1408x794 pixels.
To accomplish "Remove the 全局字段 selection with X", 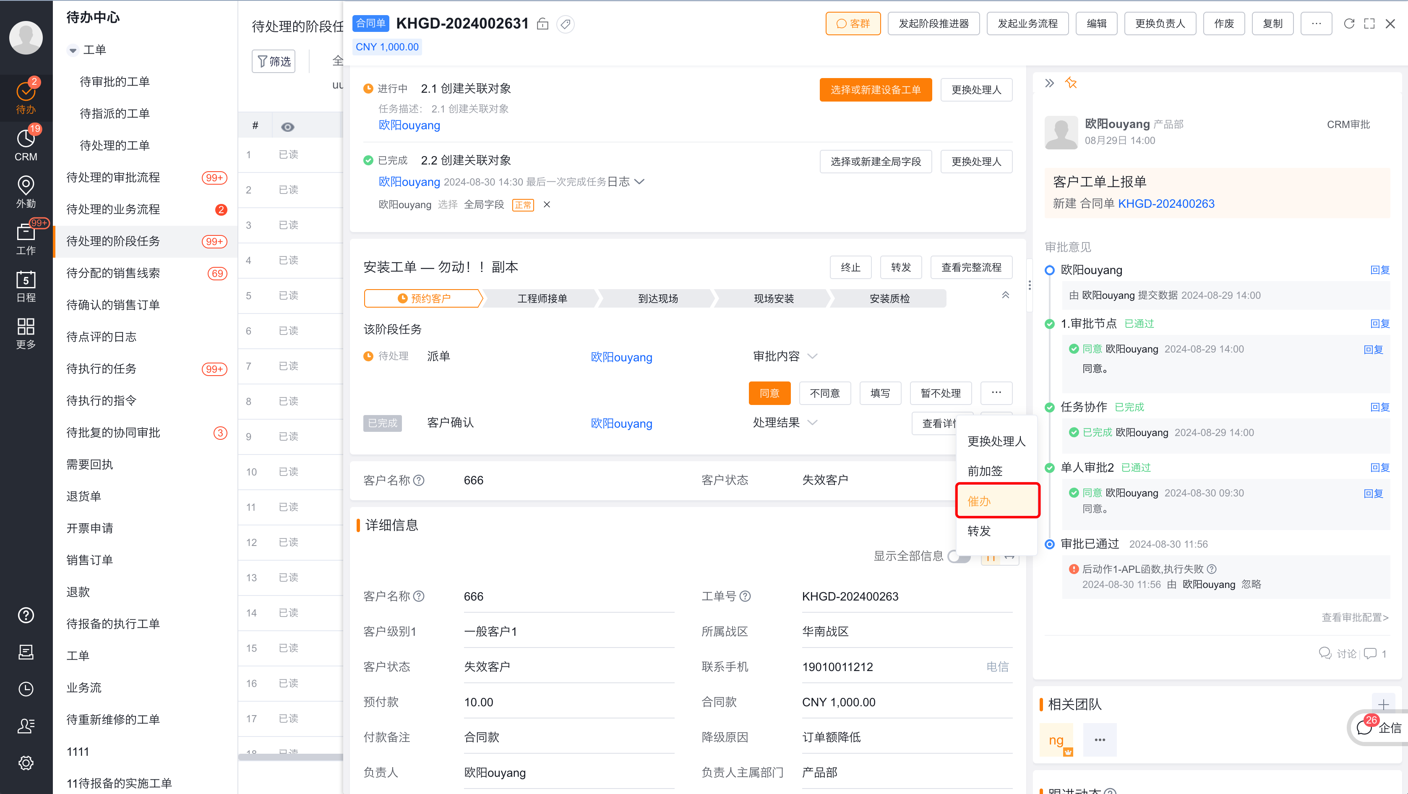I will click(x=547, y=204).
